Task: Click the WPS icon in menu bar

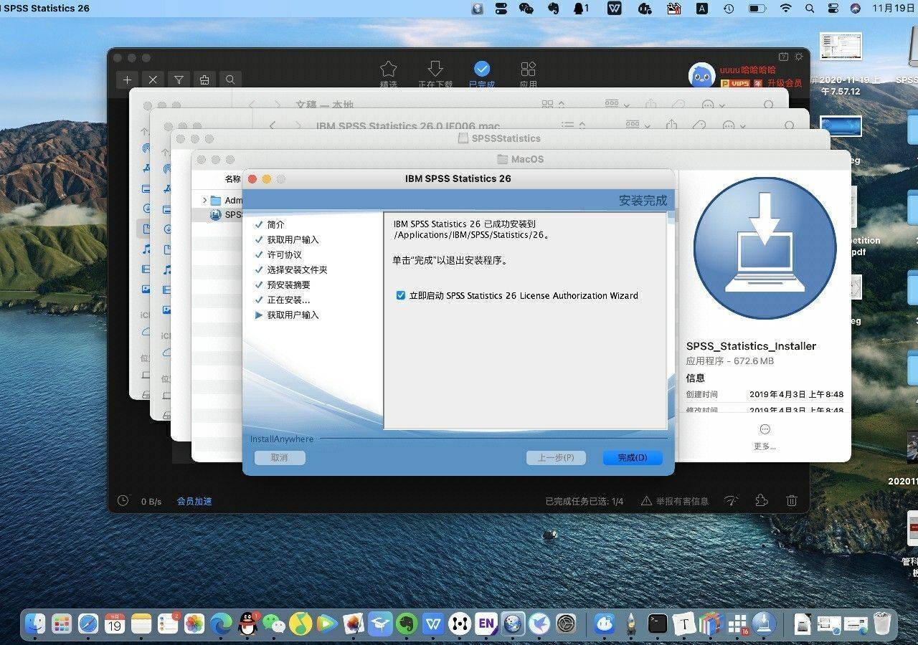Action: tap(615, 9)
